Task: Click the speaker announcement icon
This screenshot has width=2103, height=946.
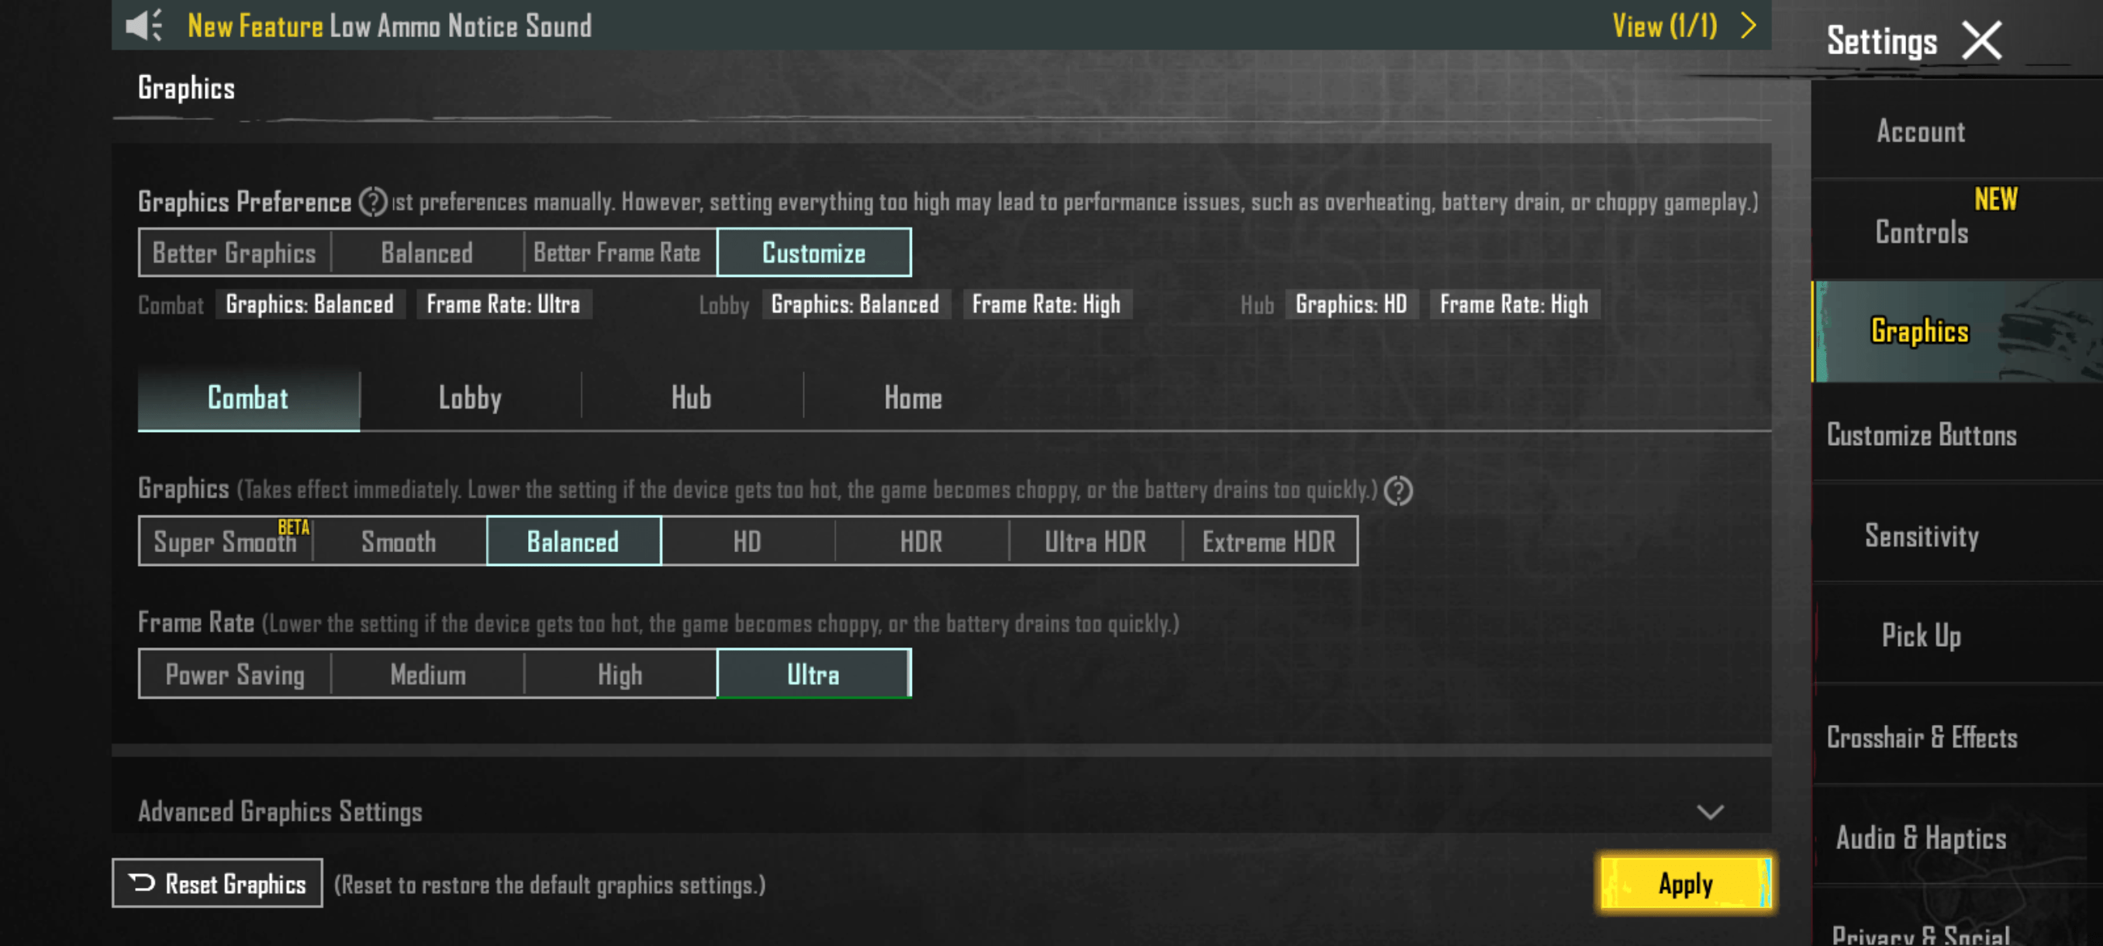Action: tap(144, 26)
